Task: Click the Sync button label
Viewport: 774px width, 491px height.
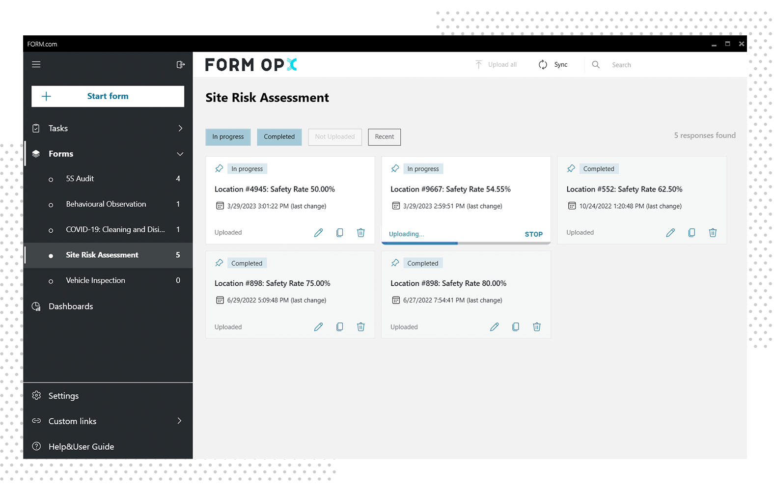Action: [561, 65]
